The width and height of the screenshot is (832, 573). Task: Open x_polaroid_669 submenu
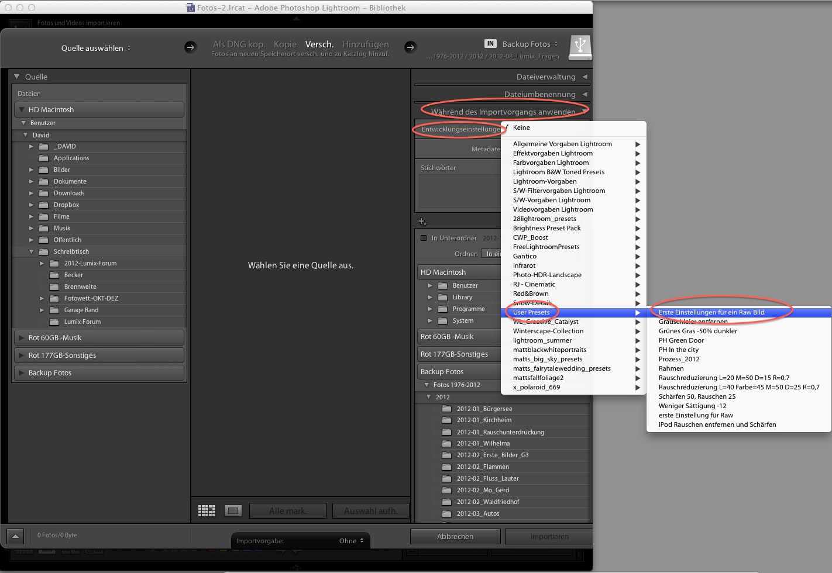(x=573, y=387)
